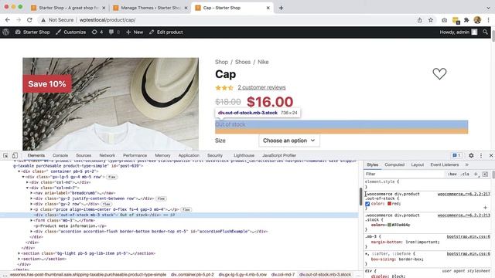Click the new style rule plus icon
The image size is (495, 278).
476,174
